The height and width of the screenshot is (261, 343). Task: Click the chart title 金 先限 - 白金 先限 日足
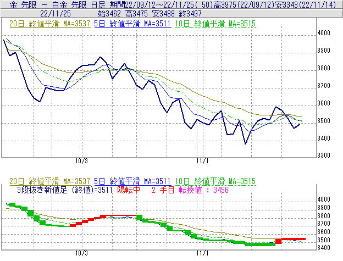(58, 4)
